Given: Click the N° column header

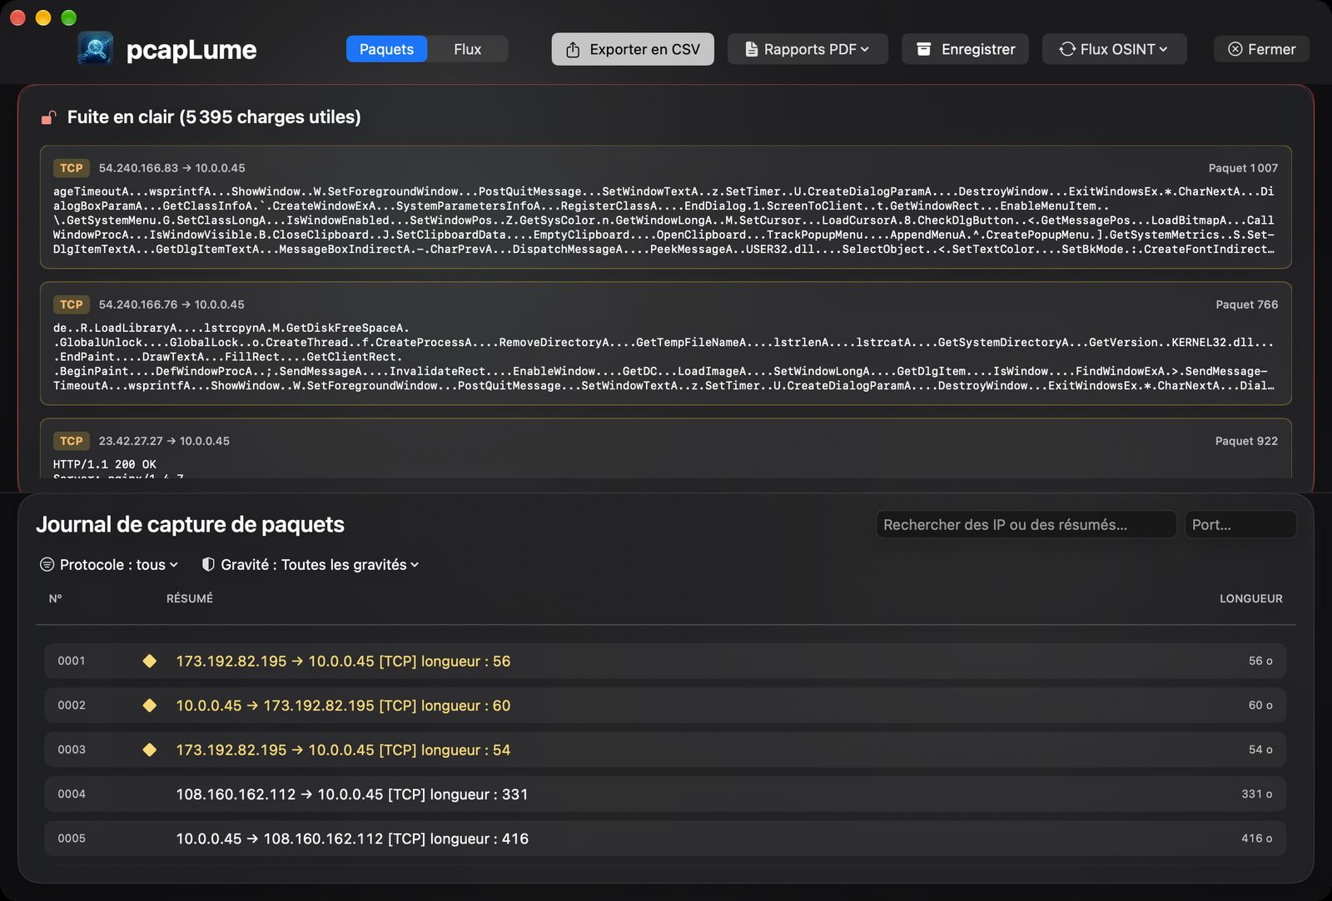Looking at the screenshot, I should (x=55, y=598).
